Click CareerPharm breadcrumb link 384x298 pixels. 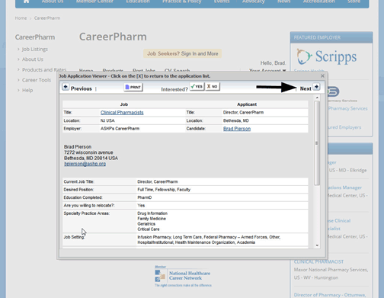[x=47, y=18]
